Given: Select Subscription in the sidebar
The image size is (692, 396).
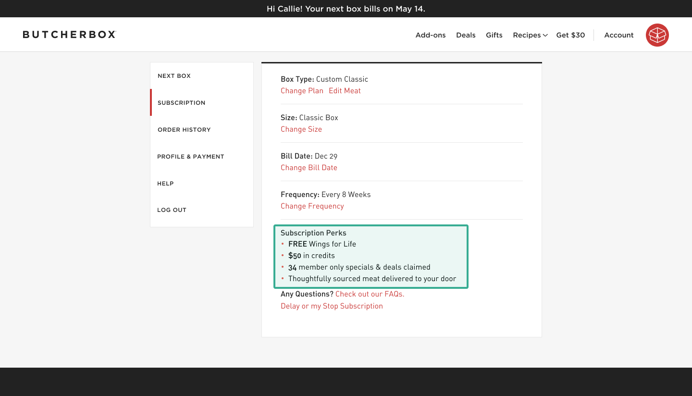Looking at the screenshot, I should click(202, 103).
